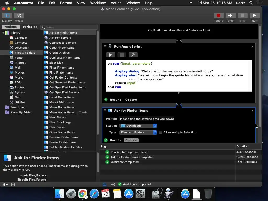The height and width of the screenshot is (201, 268).
Task: Collapse the Run AppleScript action
Action: click(x=105, y=46)
